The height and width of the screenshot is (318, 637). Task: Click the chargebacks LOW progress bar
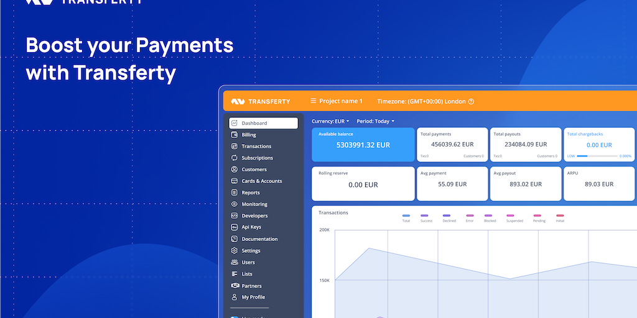pos(597,156)
